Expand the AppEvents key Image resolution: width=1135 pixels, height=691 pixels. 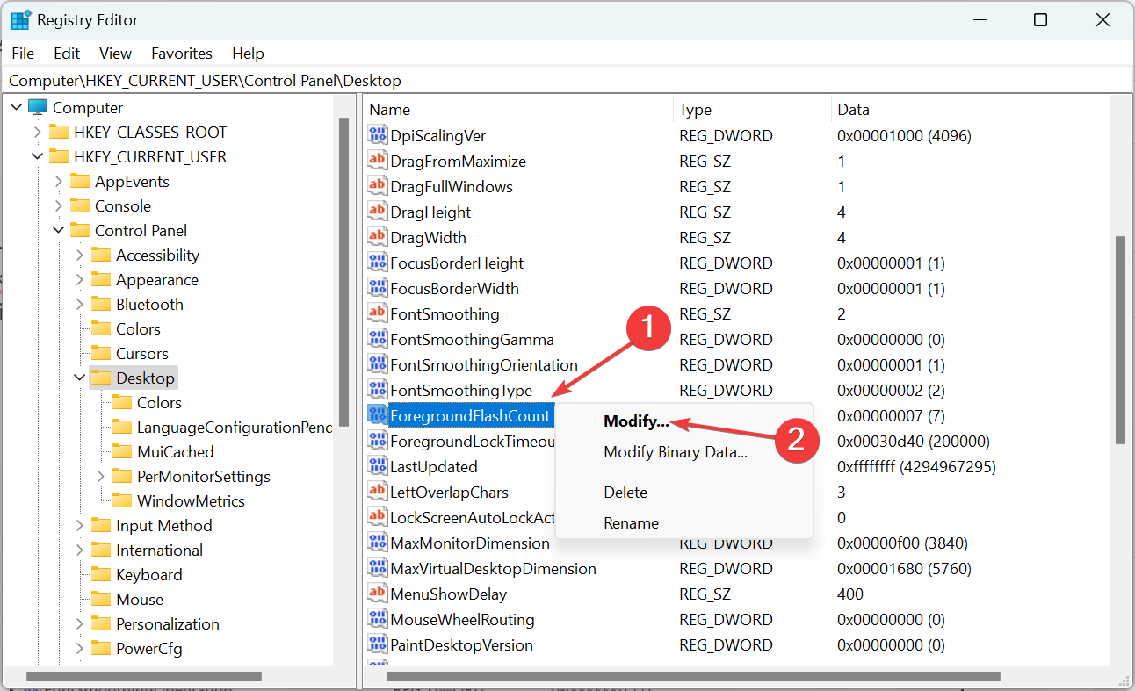click(58, 182)
